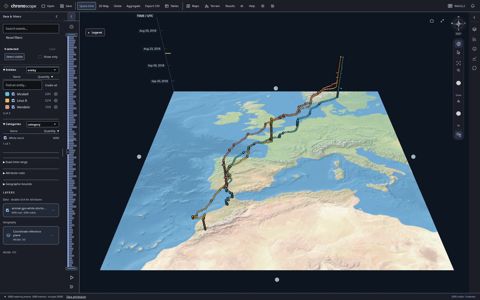Enable the Show only checkbox

[x=40, y=57]
